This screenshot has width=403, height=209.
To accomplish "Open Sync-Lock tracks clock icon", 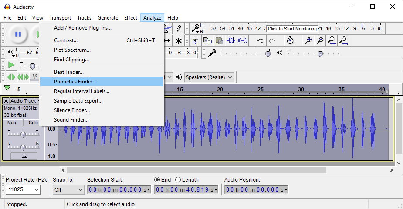I will pos(290,40).
